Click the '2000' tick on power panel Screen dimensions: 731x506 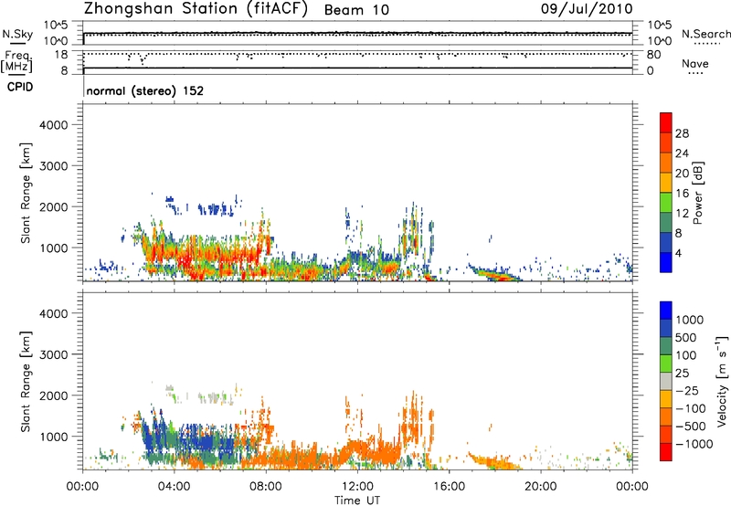pos(53,206)
